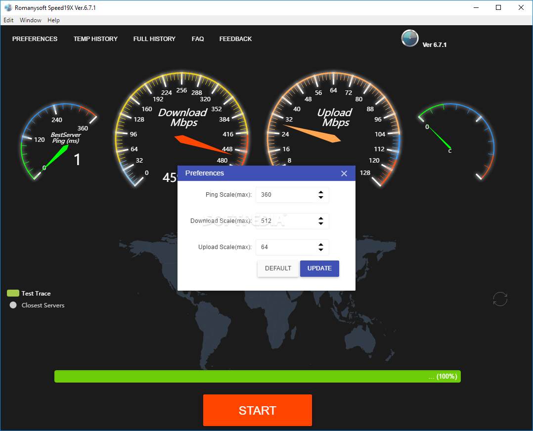Increase Upload Scale with the up arrow
Image resolution: width=533 pixels, height=431 pixels.
tap(320, 244)
